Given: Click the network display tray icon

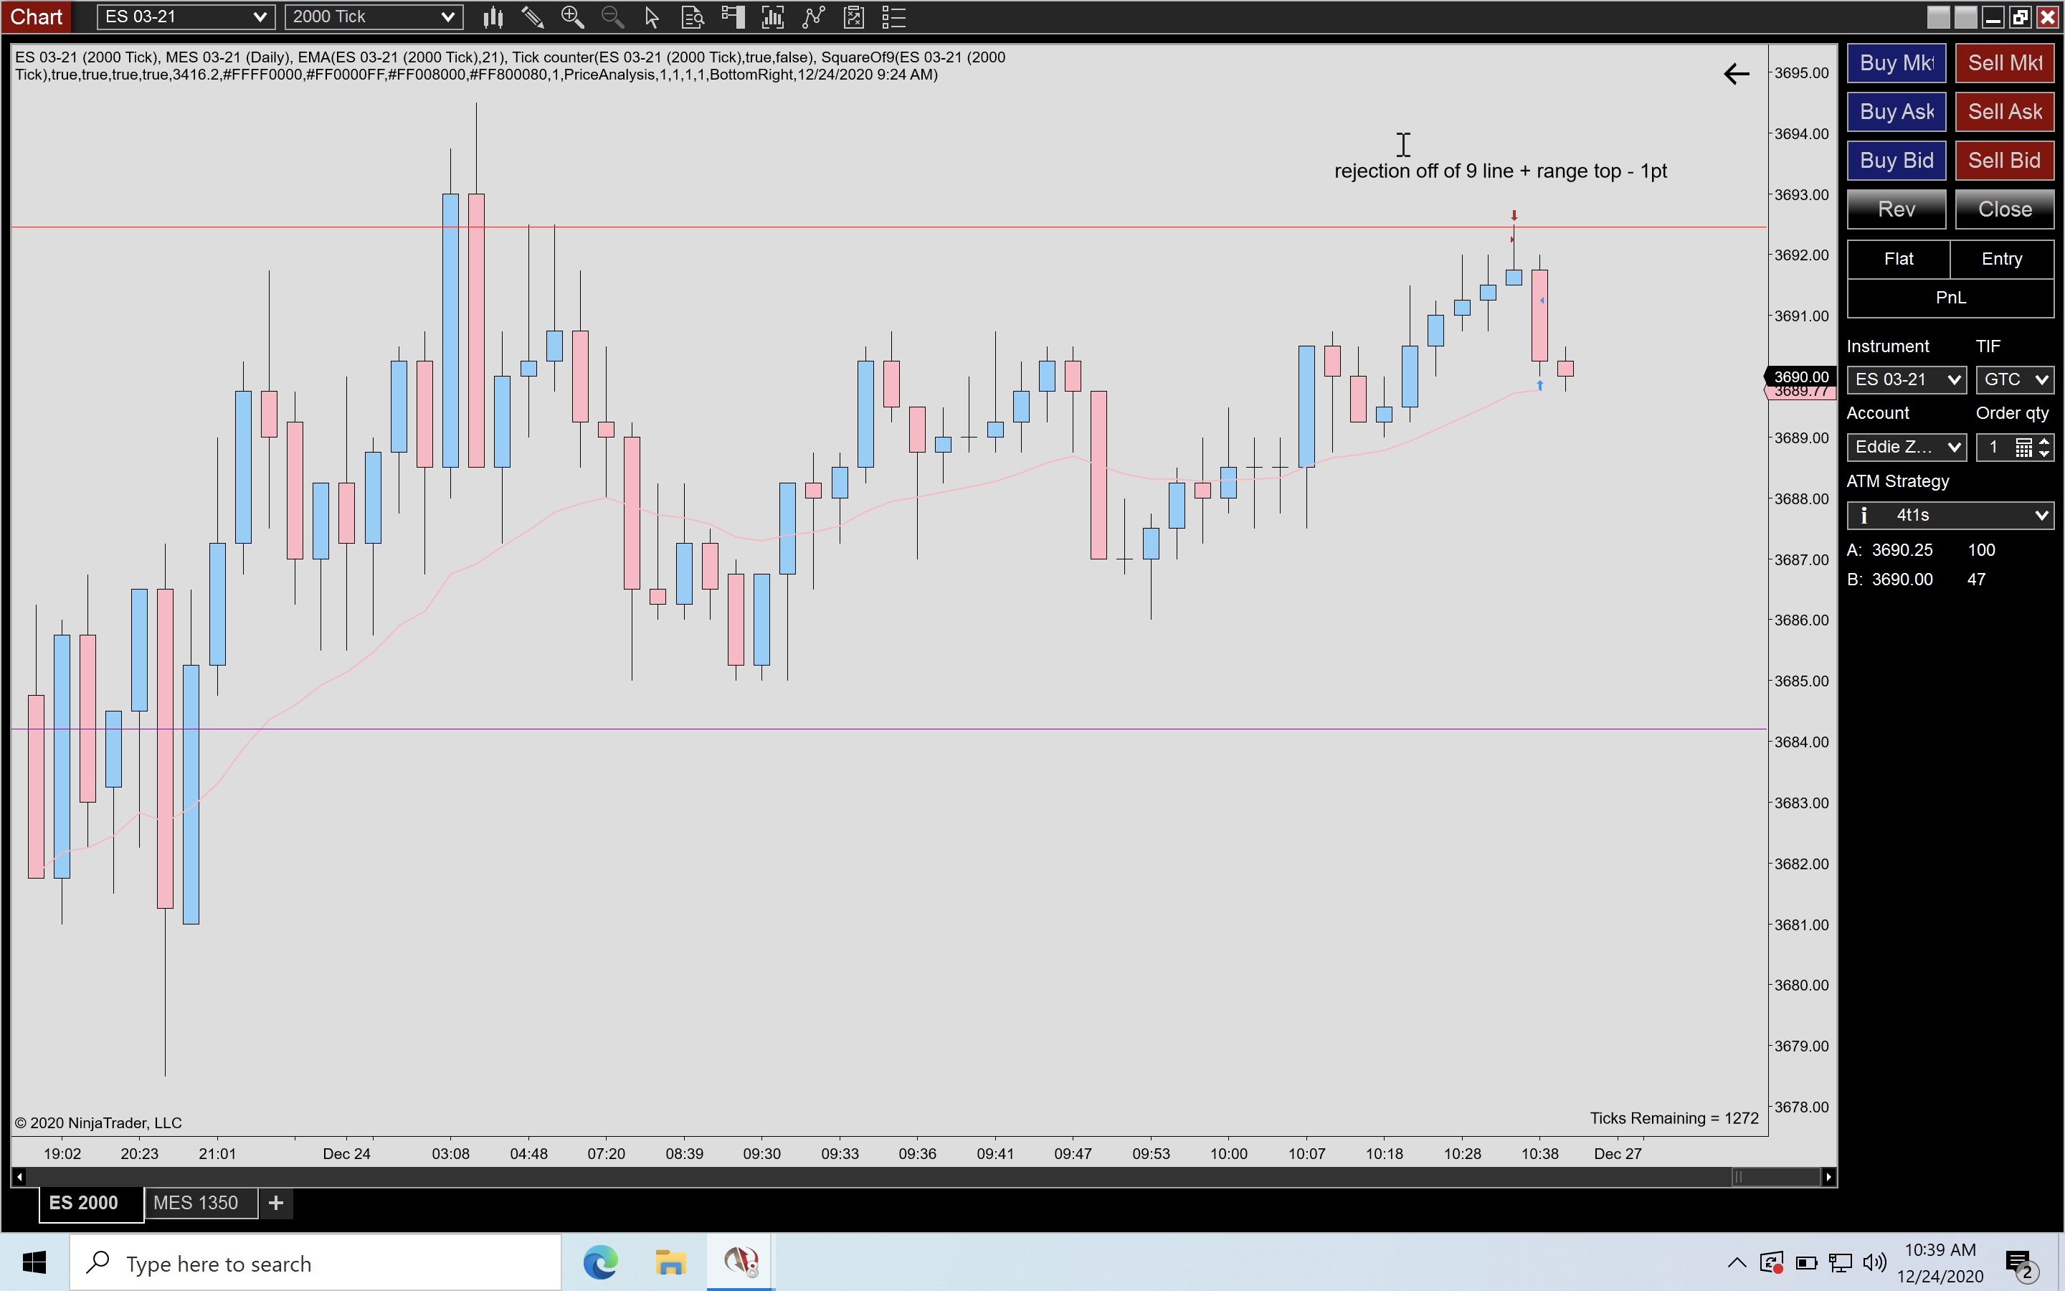Looking at the screenshot, I should point(1841,1263).
